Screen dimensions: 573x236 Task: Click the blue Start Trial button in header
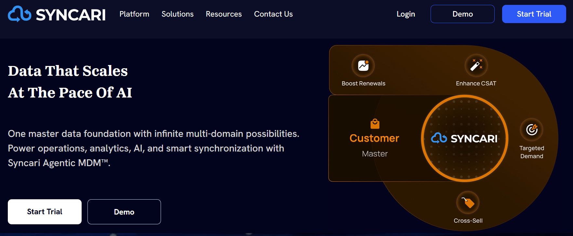(x=534, y=14)
